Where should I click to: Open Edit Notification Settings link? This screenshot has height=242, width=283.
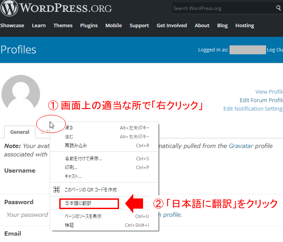253,109
